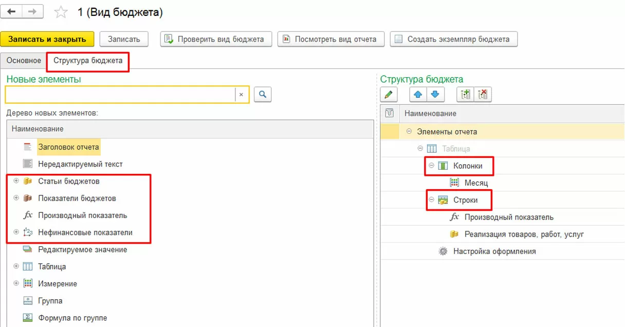
Task: Click the sigma icon of Формула по группе
Action: coord(28,318)
